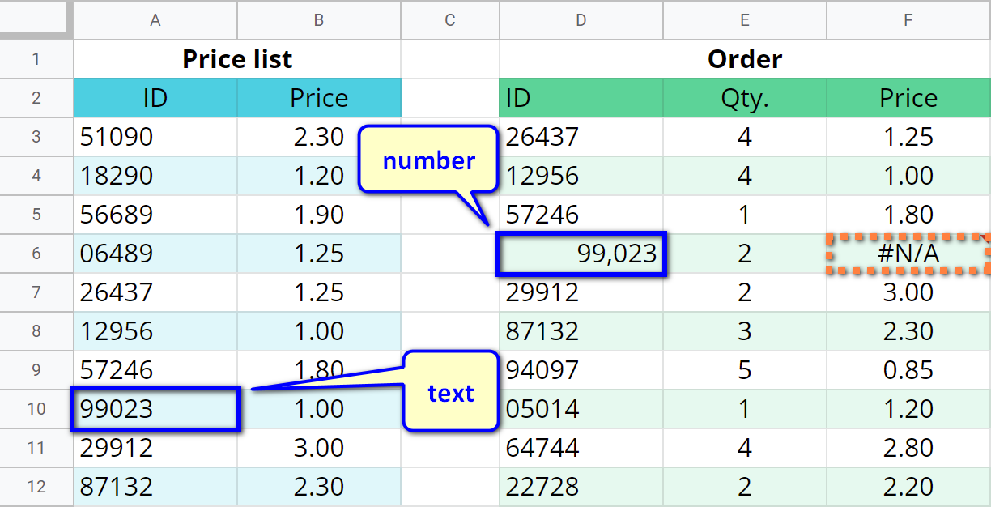Click the green 'Price' header in the Order table
The height and width of the screenshot is (507, 991).
(908, 98)
